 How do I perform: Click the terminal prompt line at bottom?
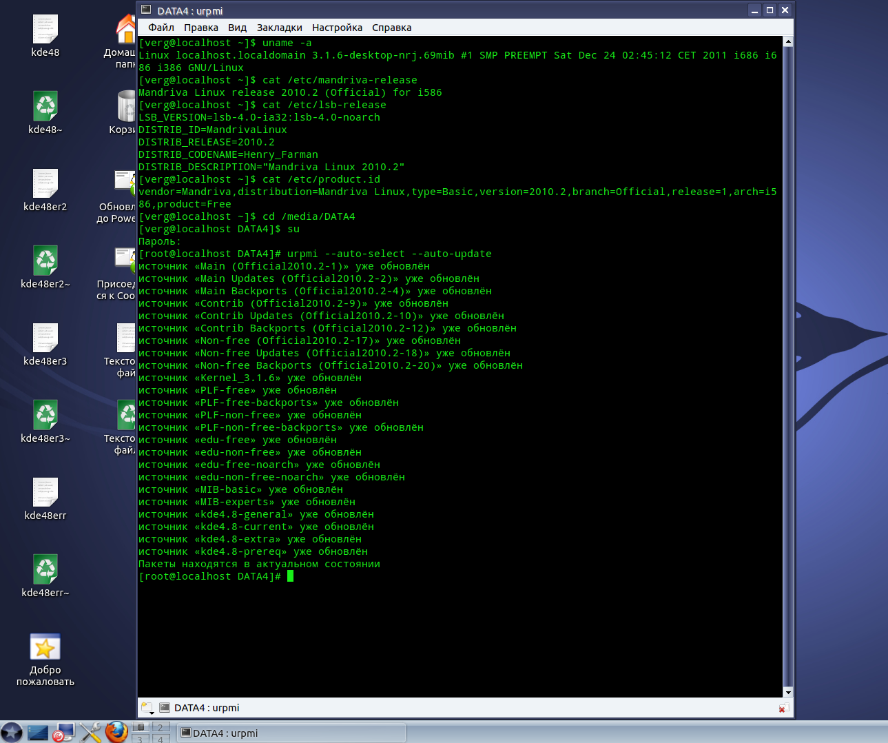(x=216, y=576)
